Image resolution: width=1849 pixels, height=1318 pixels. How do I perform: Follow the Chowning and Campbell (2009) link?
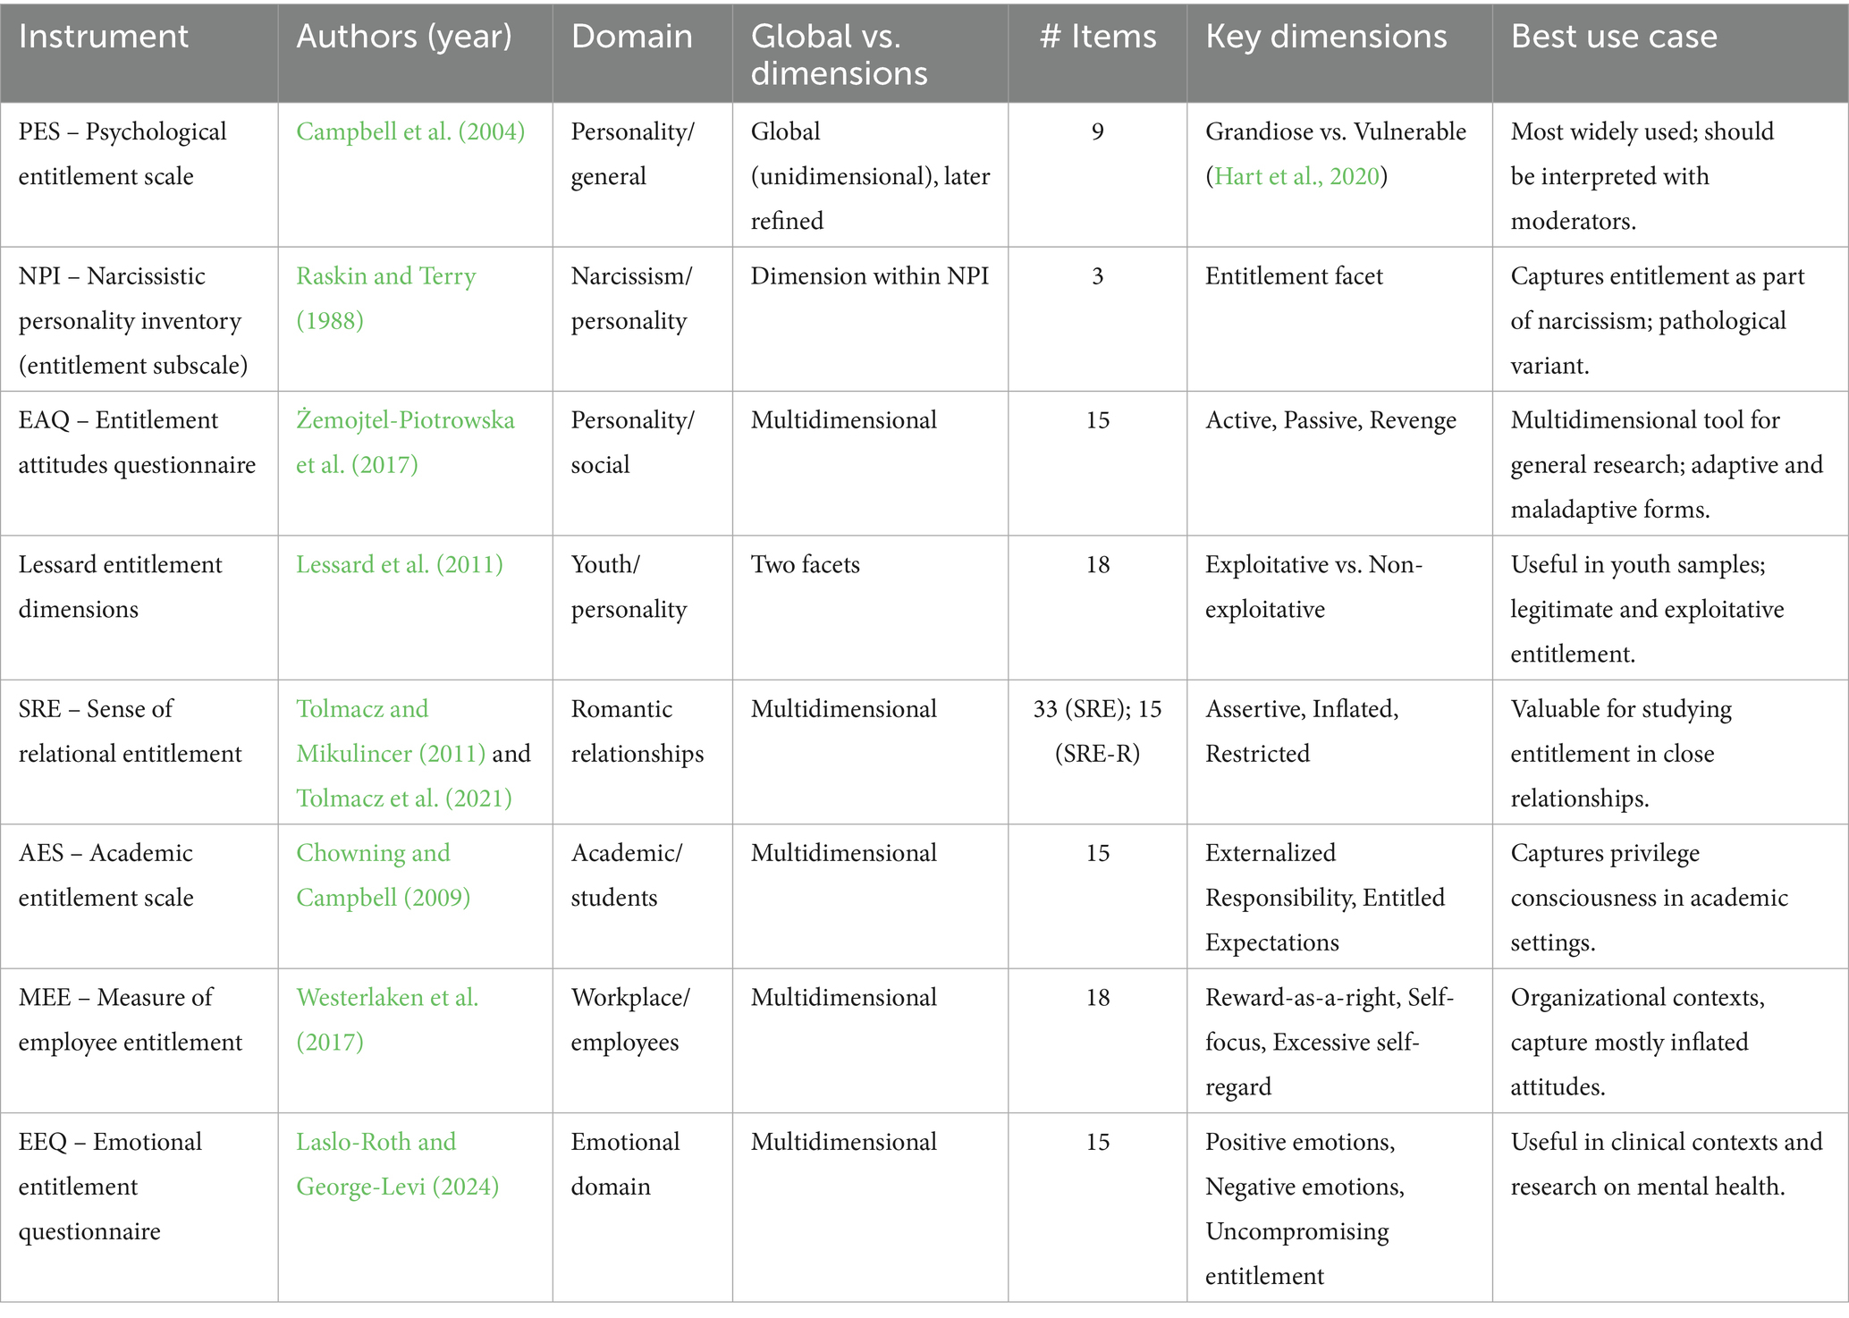click(373, 854)
